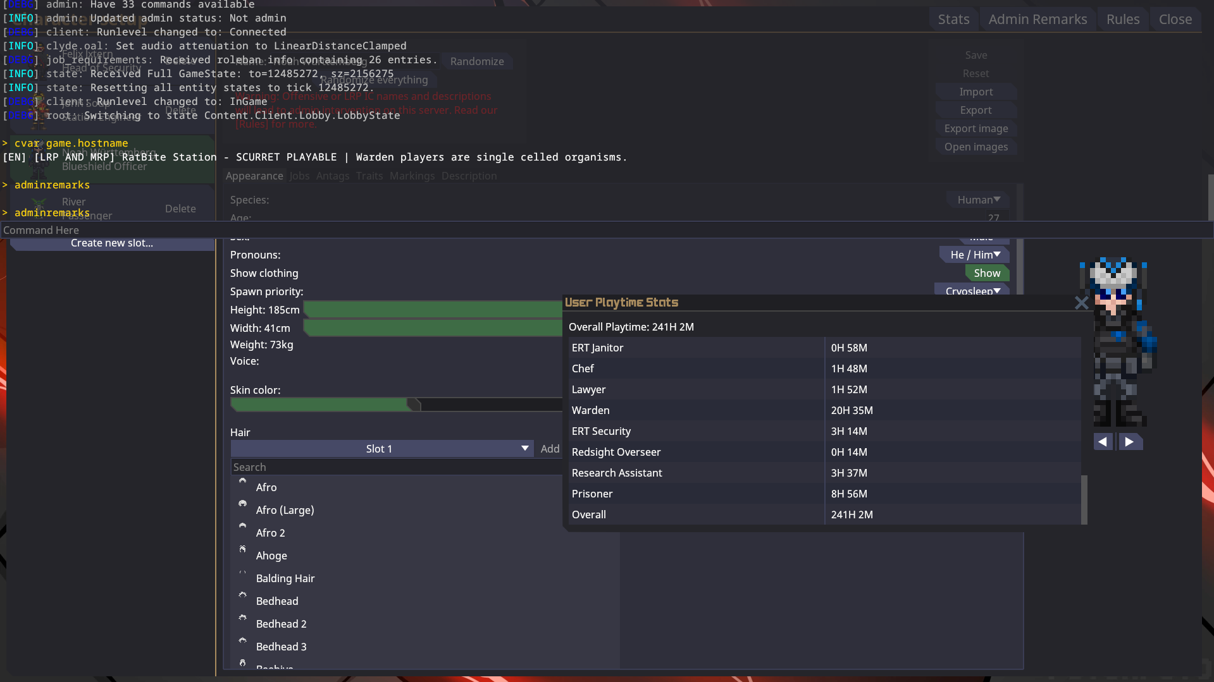Close the User Playtime Stats window
This screenshot has height=682, width=1214.
1081,303
